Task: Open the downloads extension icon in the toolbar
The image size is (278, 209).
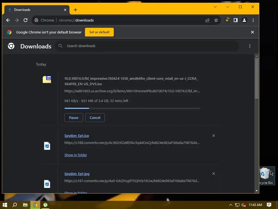Action: [x=227, y=20]
